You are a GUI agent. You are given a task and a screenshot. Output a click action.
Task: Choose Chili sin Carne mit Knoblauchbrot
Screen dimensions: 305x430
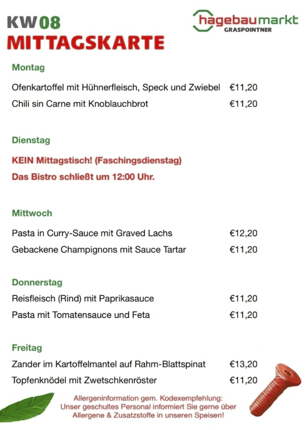coord(80,104)
